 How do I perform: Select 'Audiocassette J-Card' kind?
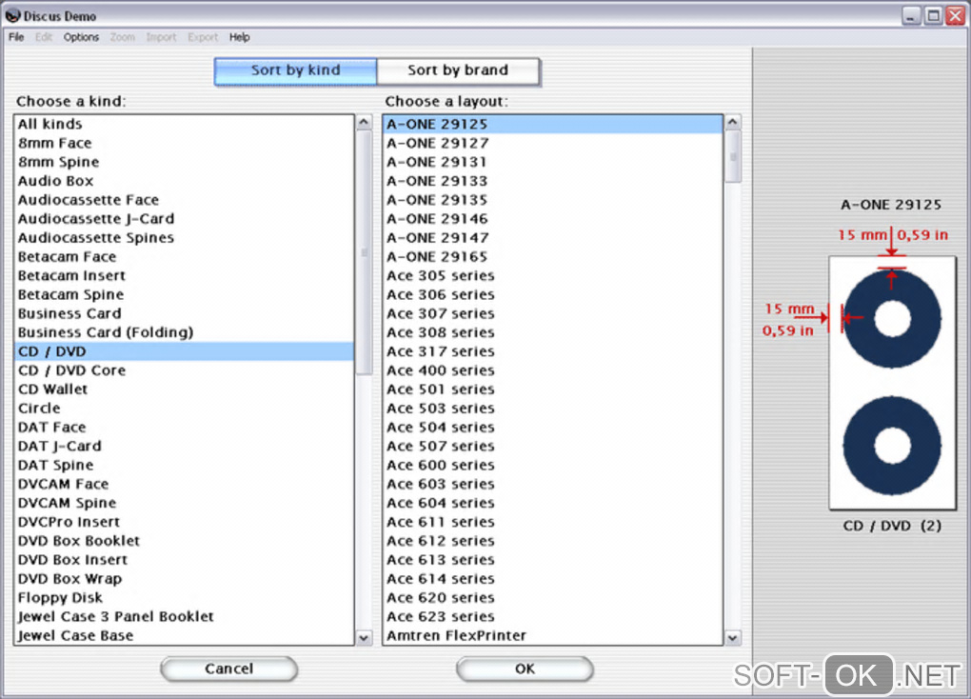(184, 219)
